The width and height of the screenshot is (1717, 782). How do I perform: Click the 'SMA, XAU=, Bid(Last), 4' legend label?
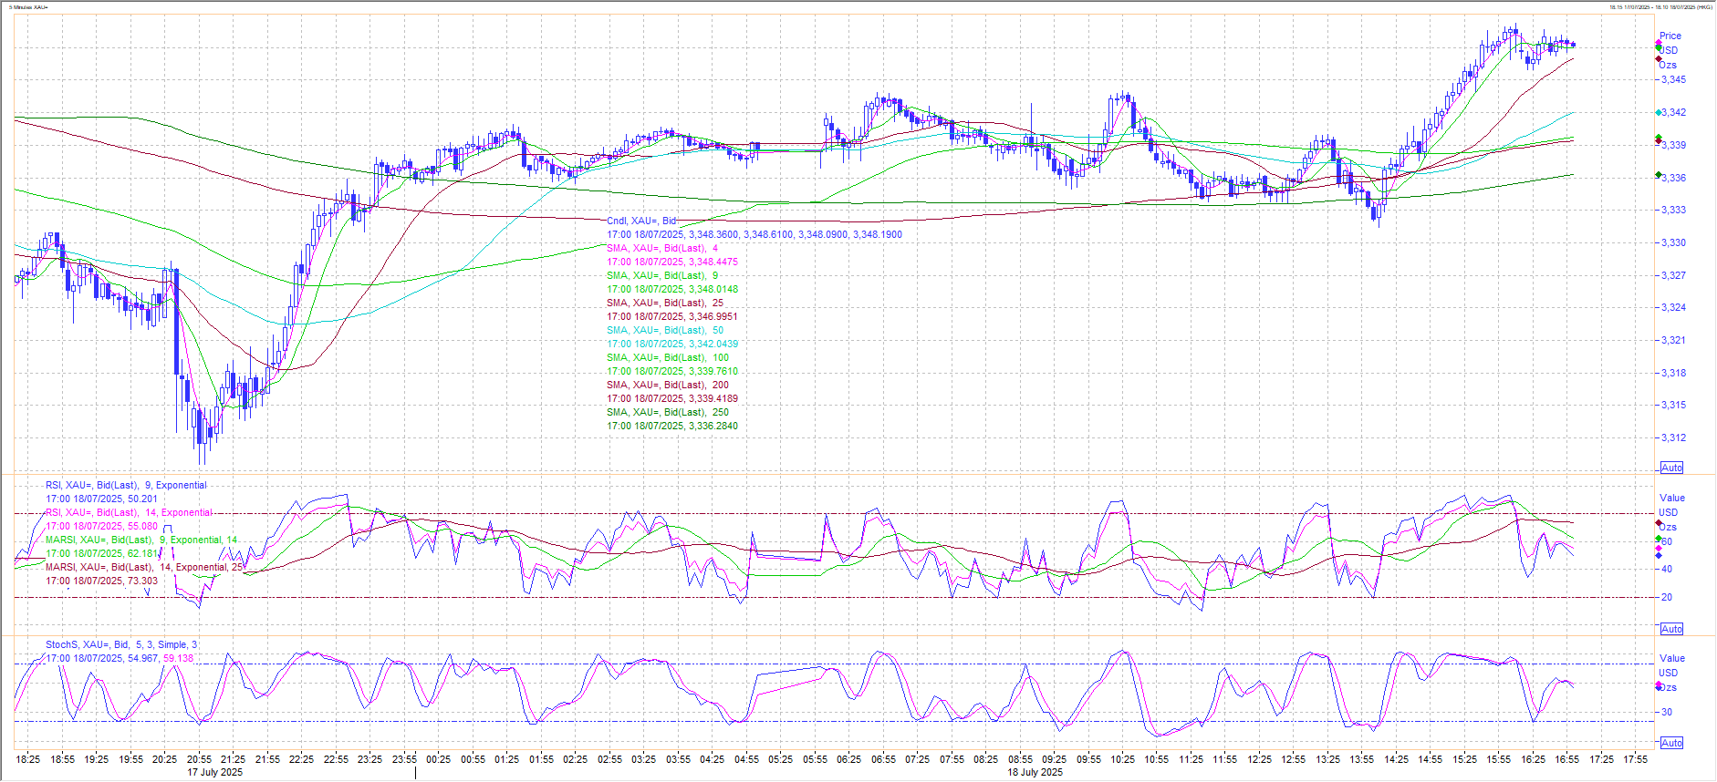pyautogui.click(x=662, y=248)
